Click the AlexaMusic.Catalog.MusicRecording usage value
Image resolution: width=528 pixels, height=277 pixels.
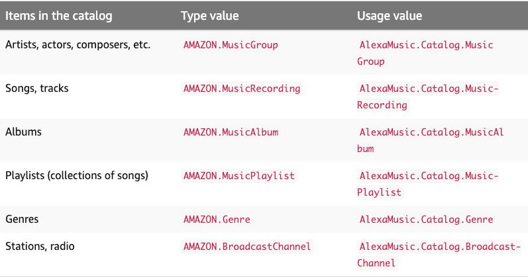[429, 89]
